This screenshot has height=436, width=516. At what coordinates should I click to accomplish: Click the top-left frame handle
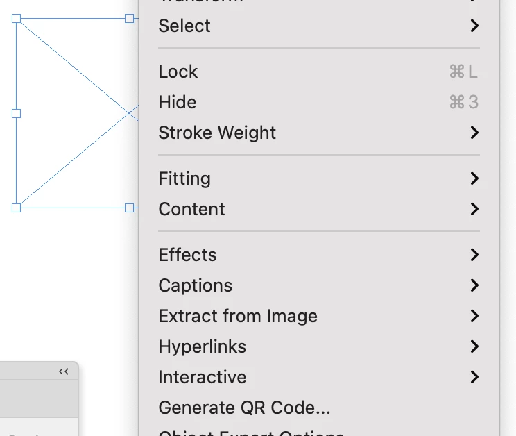point(17,19)
